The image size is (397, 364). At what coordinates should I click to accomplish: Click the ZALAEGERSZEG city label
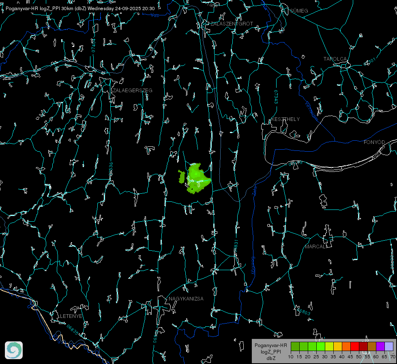tap(133, 91)
